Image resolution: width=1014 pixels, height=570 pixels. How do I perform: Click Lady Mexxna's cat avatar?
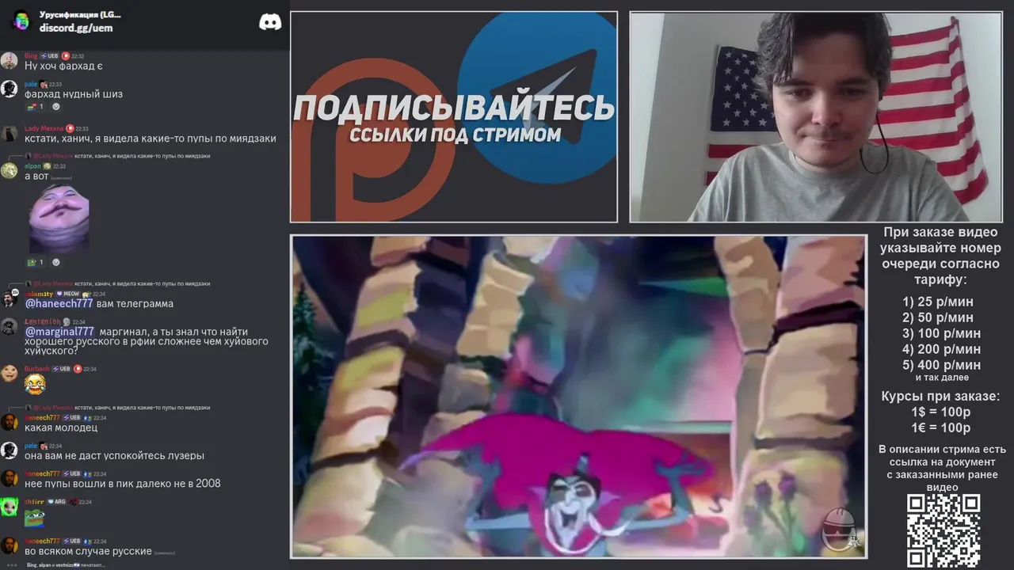pos(9,134)
